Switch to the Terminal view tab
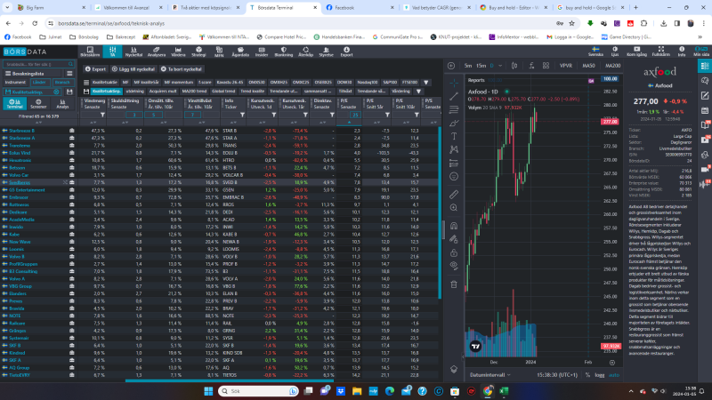 point(14,104)
